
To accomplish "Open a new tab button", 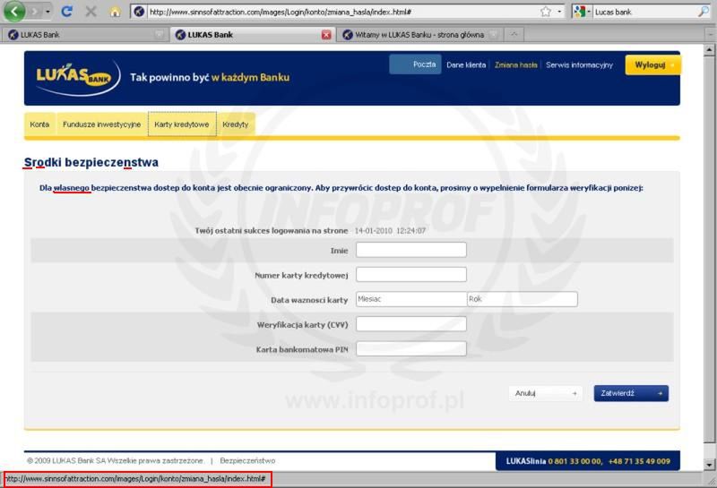I will click(514, 35).
